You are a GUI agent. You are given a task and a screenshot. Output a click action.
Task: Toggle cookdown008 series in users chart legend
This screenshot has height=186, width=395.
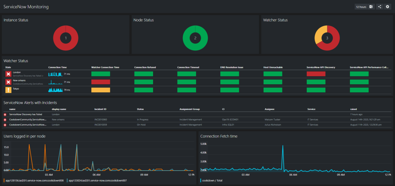tap(33, 180)
